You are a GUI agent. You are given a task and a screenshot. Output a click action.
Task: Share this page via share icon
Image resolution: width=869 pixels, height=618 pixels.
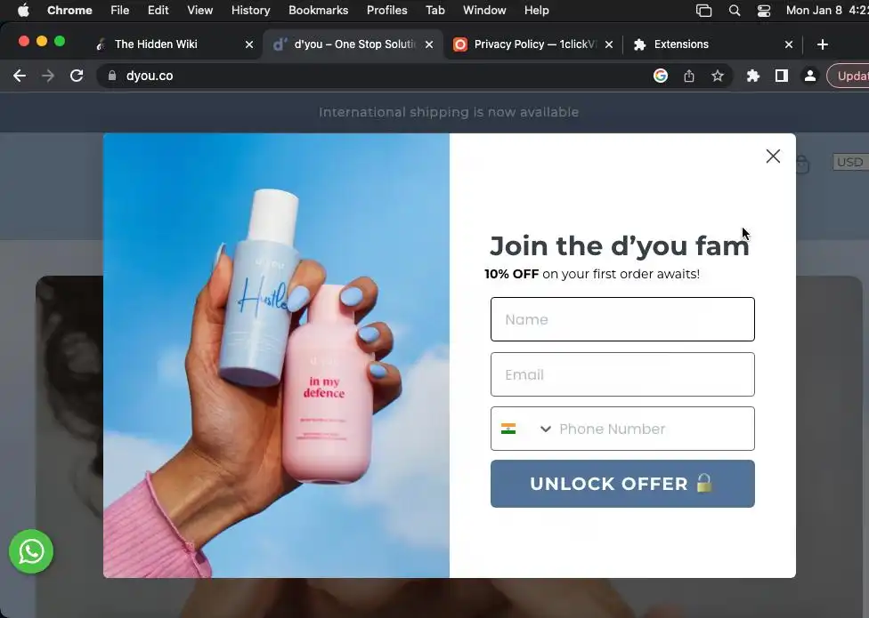click(689, 76)
